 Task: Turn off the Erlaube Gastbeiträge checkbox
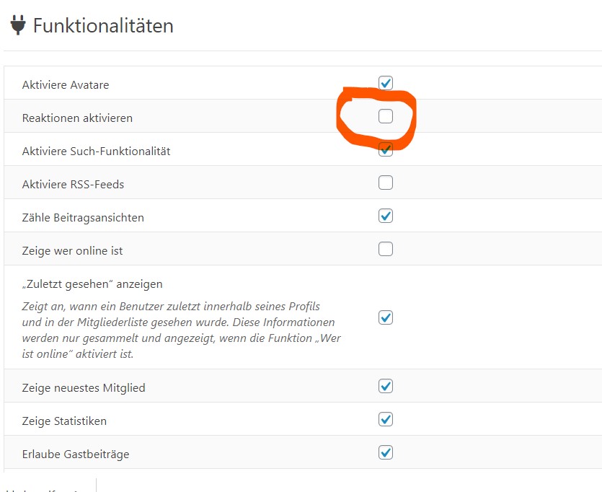(386, 452)
